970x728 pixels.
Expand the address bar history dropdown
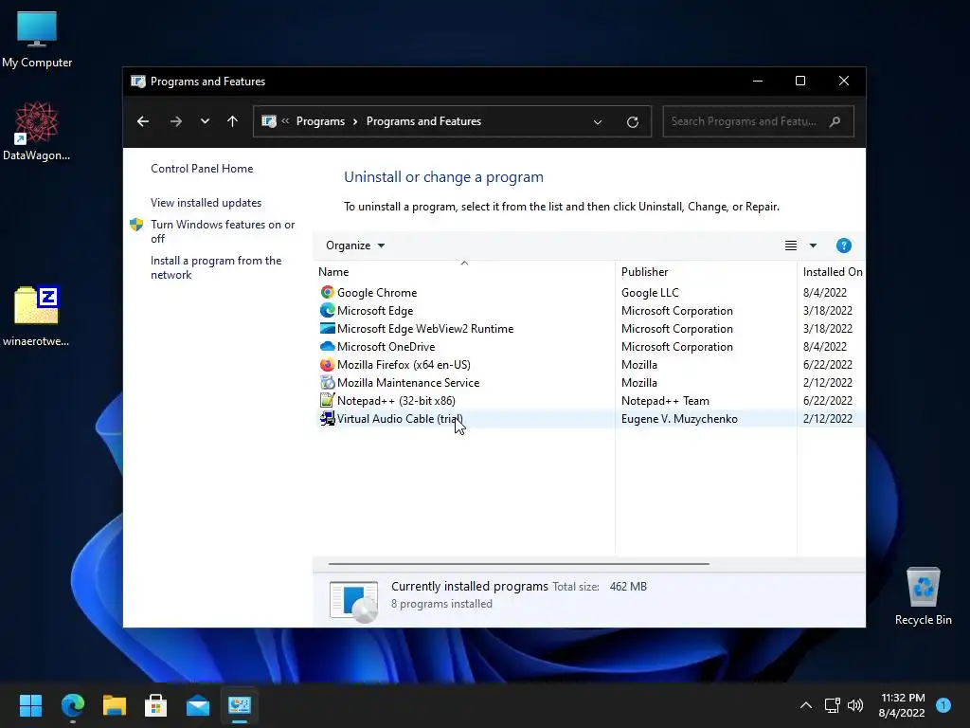pyautogui.click(x=598, y=122)
